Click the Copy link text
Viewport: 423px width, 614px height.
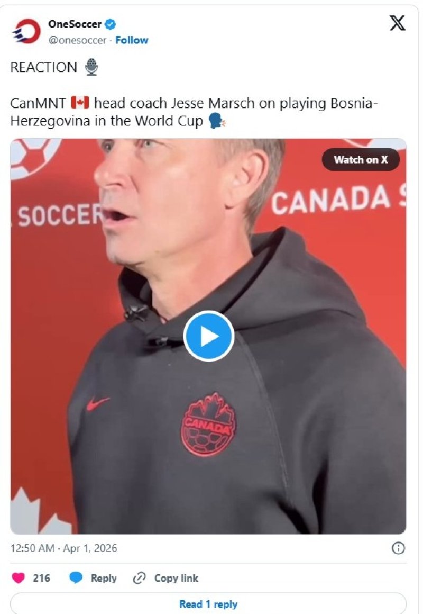pos(176,578)
